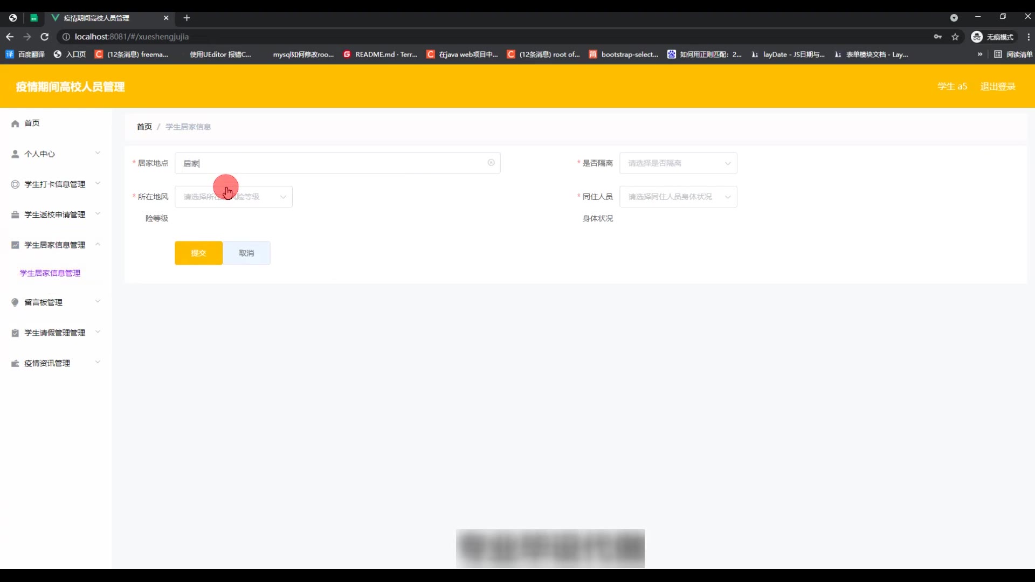Click the clear icon in 居家地点 field
Viewport: 1035px width, 582px height.
[x=491, y=163]
